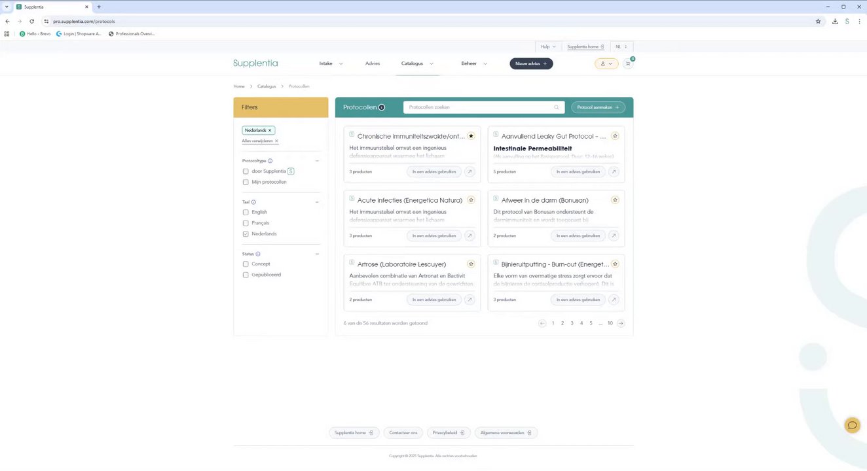This screenshot has height=471, width=867.
Task: Check the English language checkbox
Action: (x=246, y=212)
